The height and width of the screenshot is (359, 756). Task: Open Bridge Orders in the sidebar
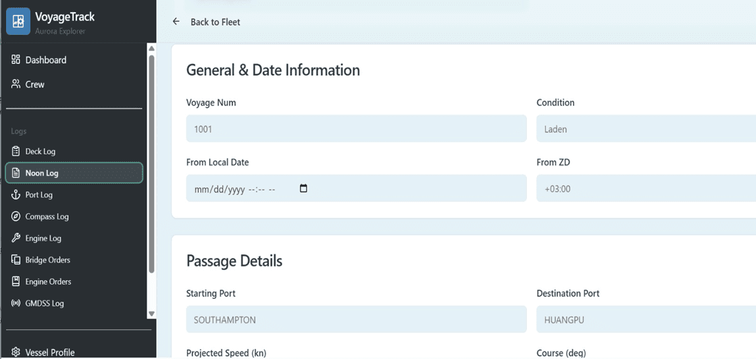[47, 260]
